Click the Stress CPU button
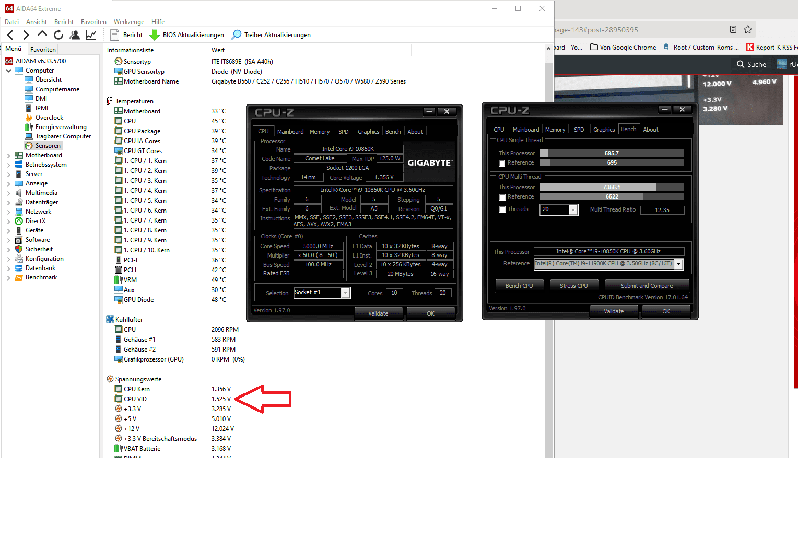 [x=573, y=286]
